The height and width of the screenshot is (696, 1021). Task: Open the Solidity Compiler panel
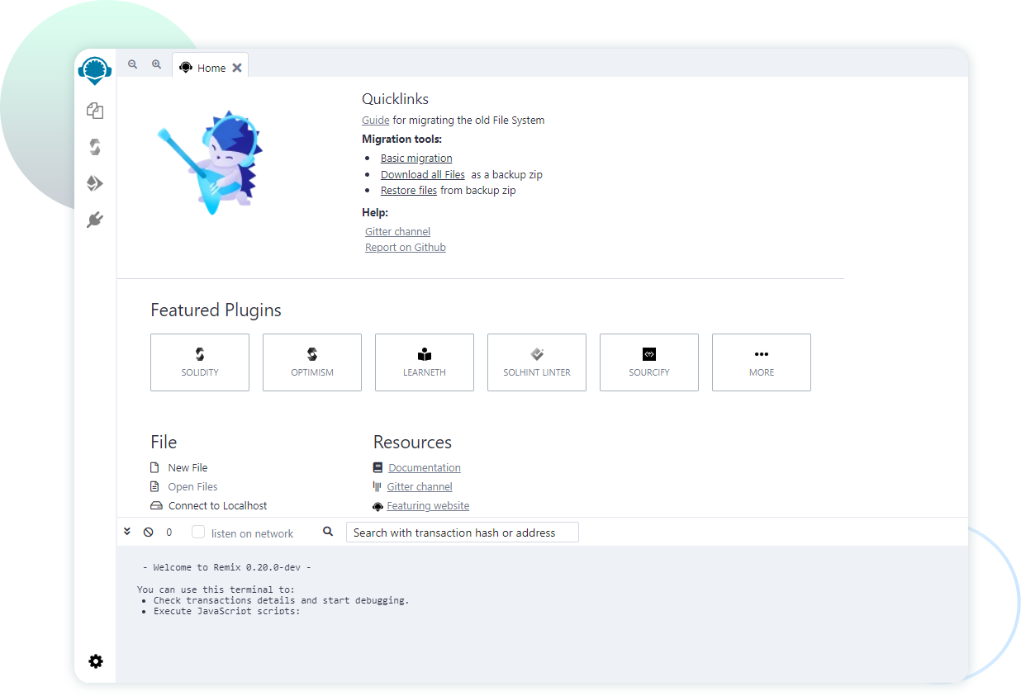[x=95, y=147]
